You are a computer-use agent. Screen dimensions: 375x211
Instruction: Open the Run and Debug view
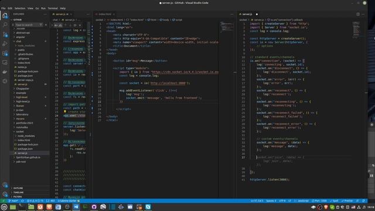pyautogui.click(x=5, y=44)
